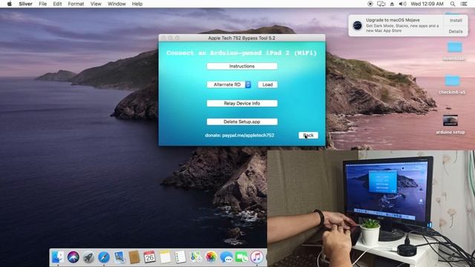Screen dimensions: 475x267
Task: Open the Window menu
Action: click(x=117, y=4)
